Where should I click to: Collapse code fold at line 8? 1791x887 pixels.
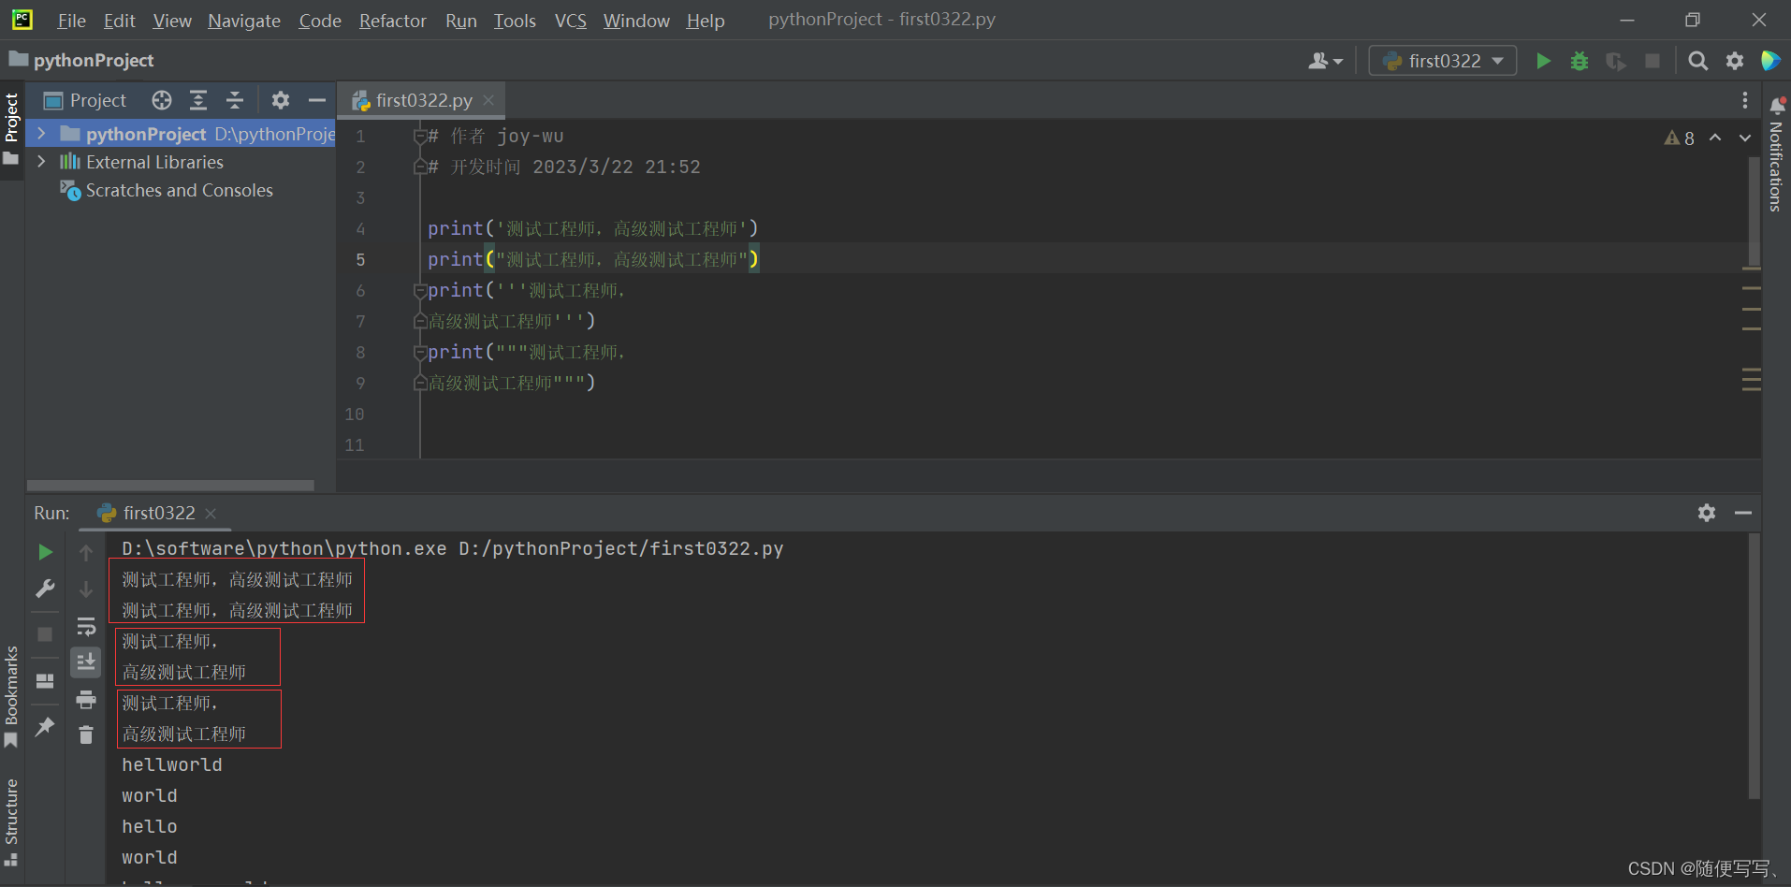coord(420,353)
